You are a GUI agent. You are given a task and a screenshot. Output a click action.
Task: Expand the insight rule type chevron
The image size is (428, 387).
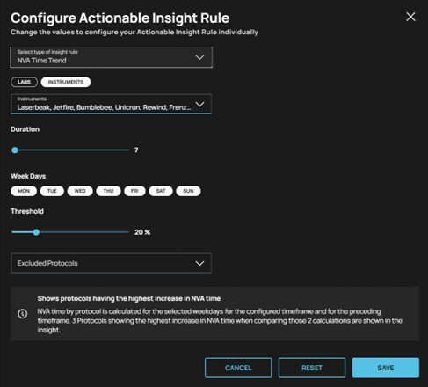coord(199,57)
